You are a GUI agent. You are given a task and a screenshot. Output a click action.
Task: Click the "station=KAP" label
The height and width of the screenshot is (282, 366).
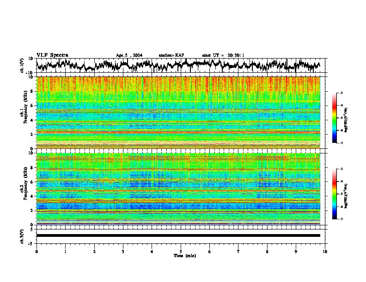[171, 55]
